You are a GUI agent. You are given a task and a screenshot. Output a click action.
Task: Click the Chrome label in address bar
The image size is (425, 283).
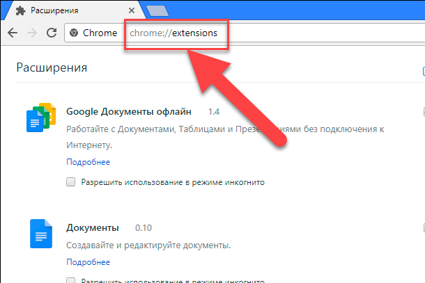tap(100, 33)
